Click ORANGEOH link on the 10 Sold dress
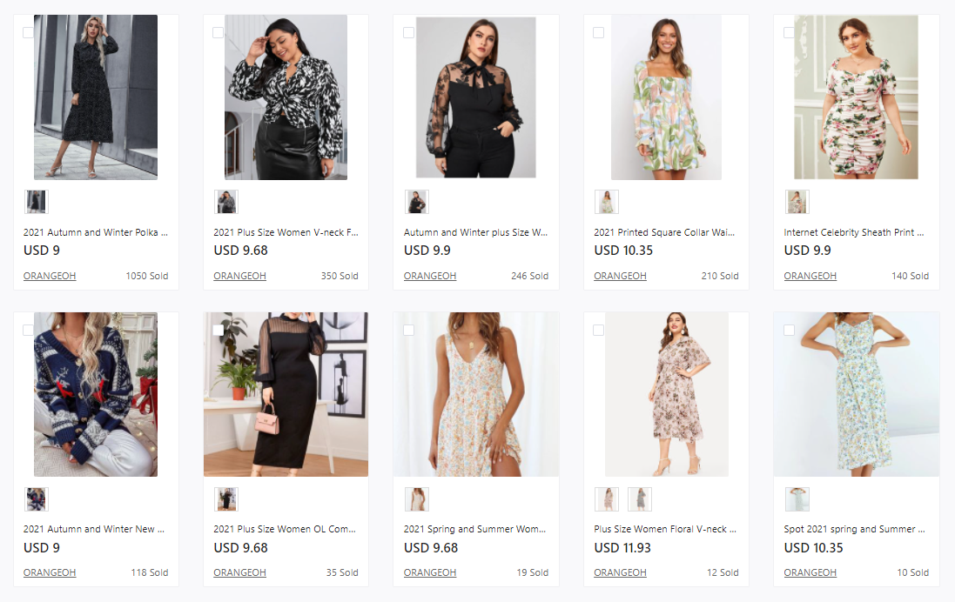Screen dimensions: 955x602 [810, 572]
